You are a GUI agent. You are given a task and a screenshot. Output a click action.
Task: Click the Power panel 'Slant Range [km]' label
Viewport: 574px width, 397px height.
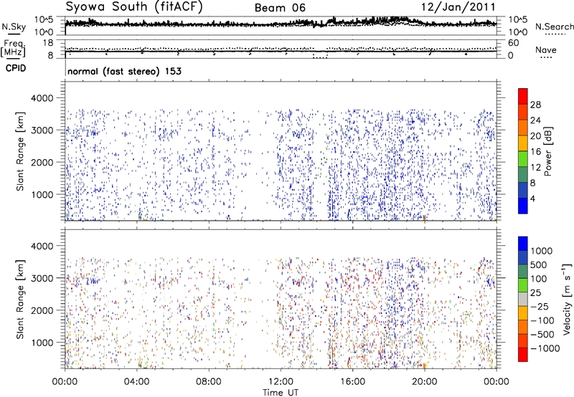[20, 151]
